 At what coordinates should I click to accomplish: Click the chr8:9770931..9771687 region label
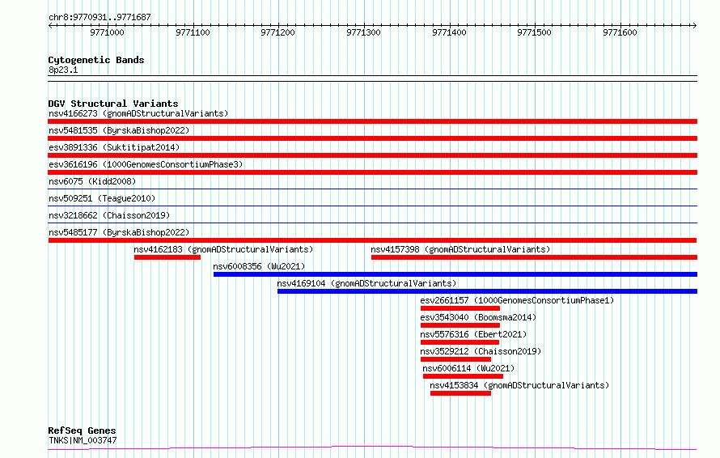[x=100, y=17]
